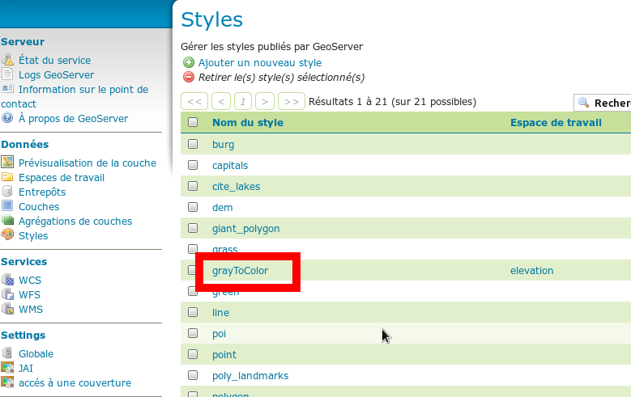Click the À propos de GeoServer help icon
The image size is (631, 397).
click(7, 118)
